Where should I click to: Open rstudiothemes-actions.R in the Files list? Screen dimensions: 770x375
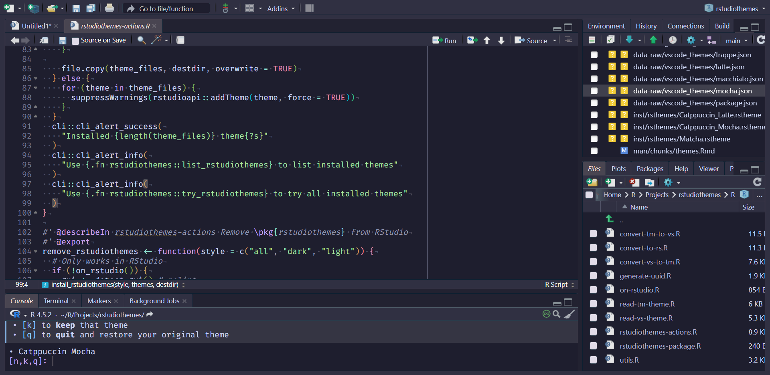coord(658,332)
